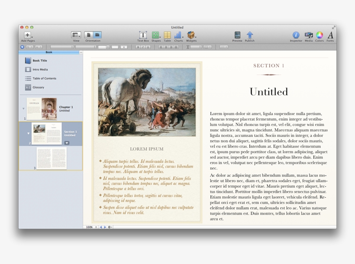The width and height of the screenshot is (355, 264).
Task: Click the Book pane header tab
Action: 48,52
